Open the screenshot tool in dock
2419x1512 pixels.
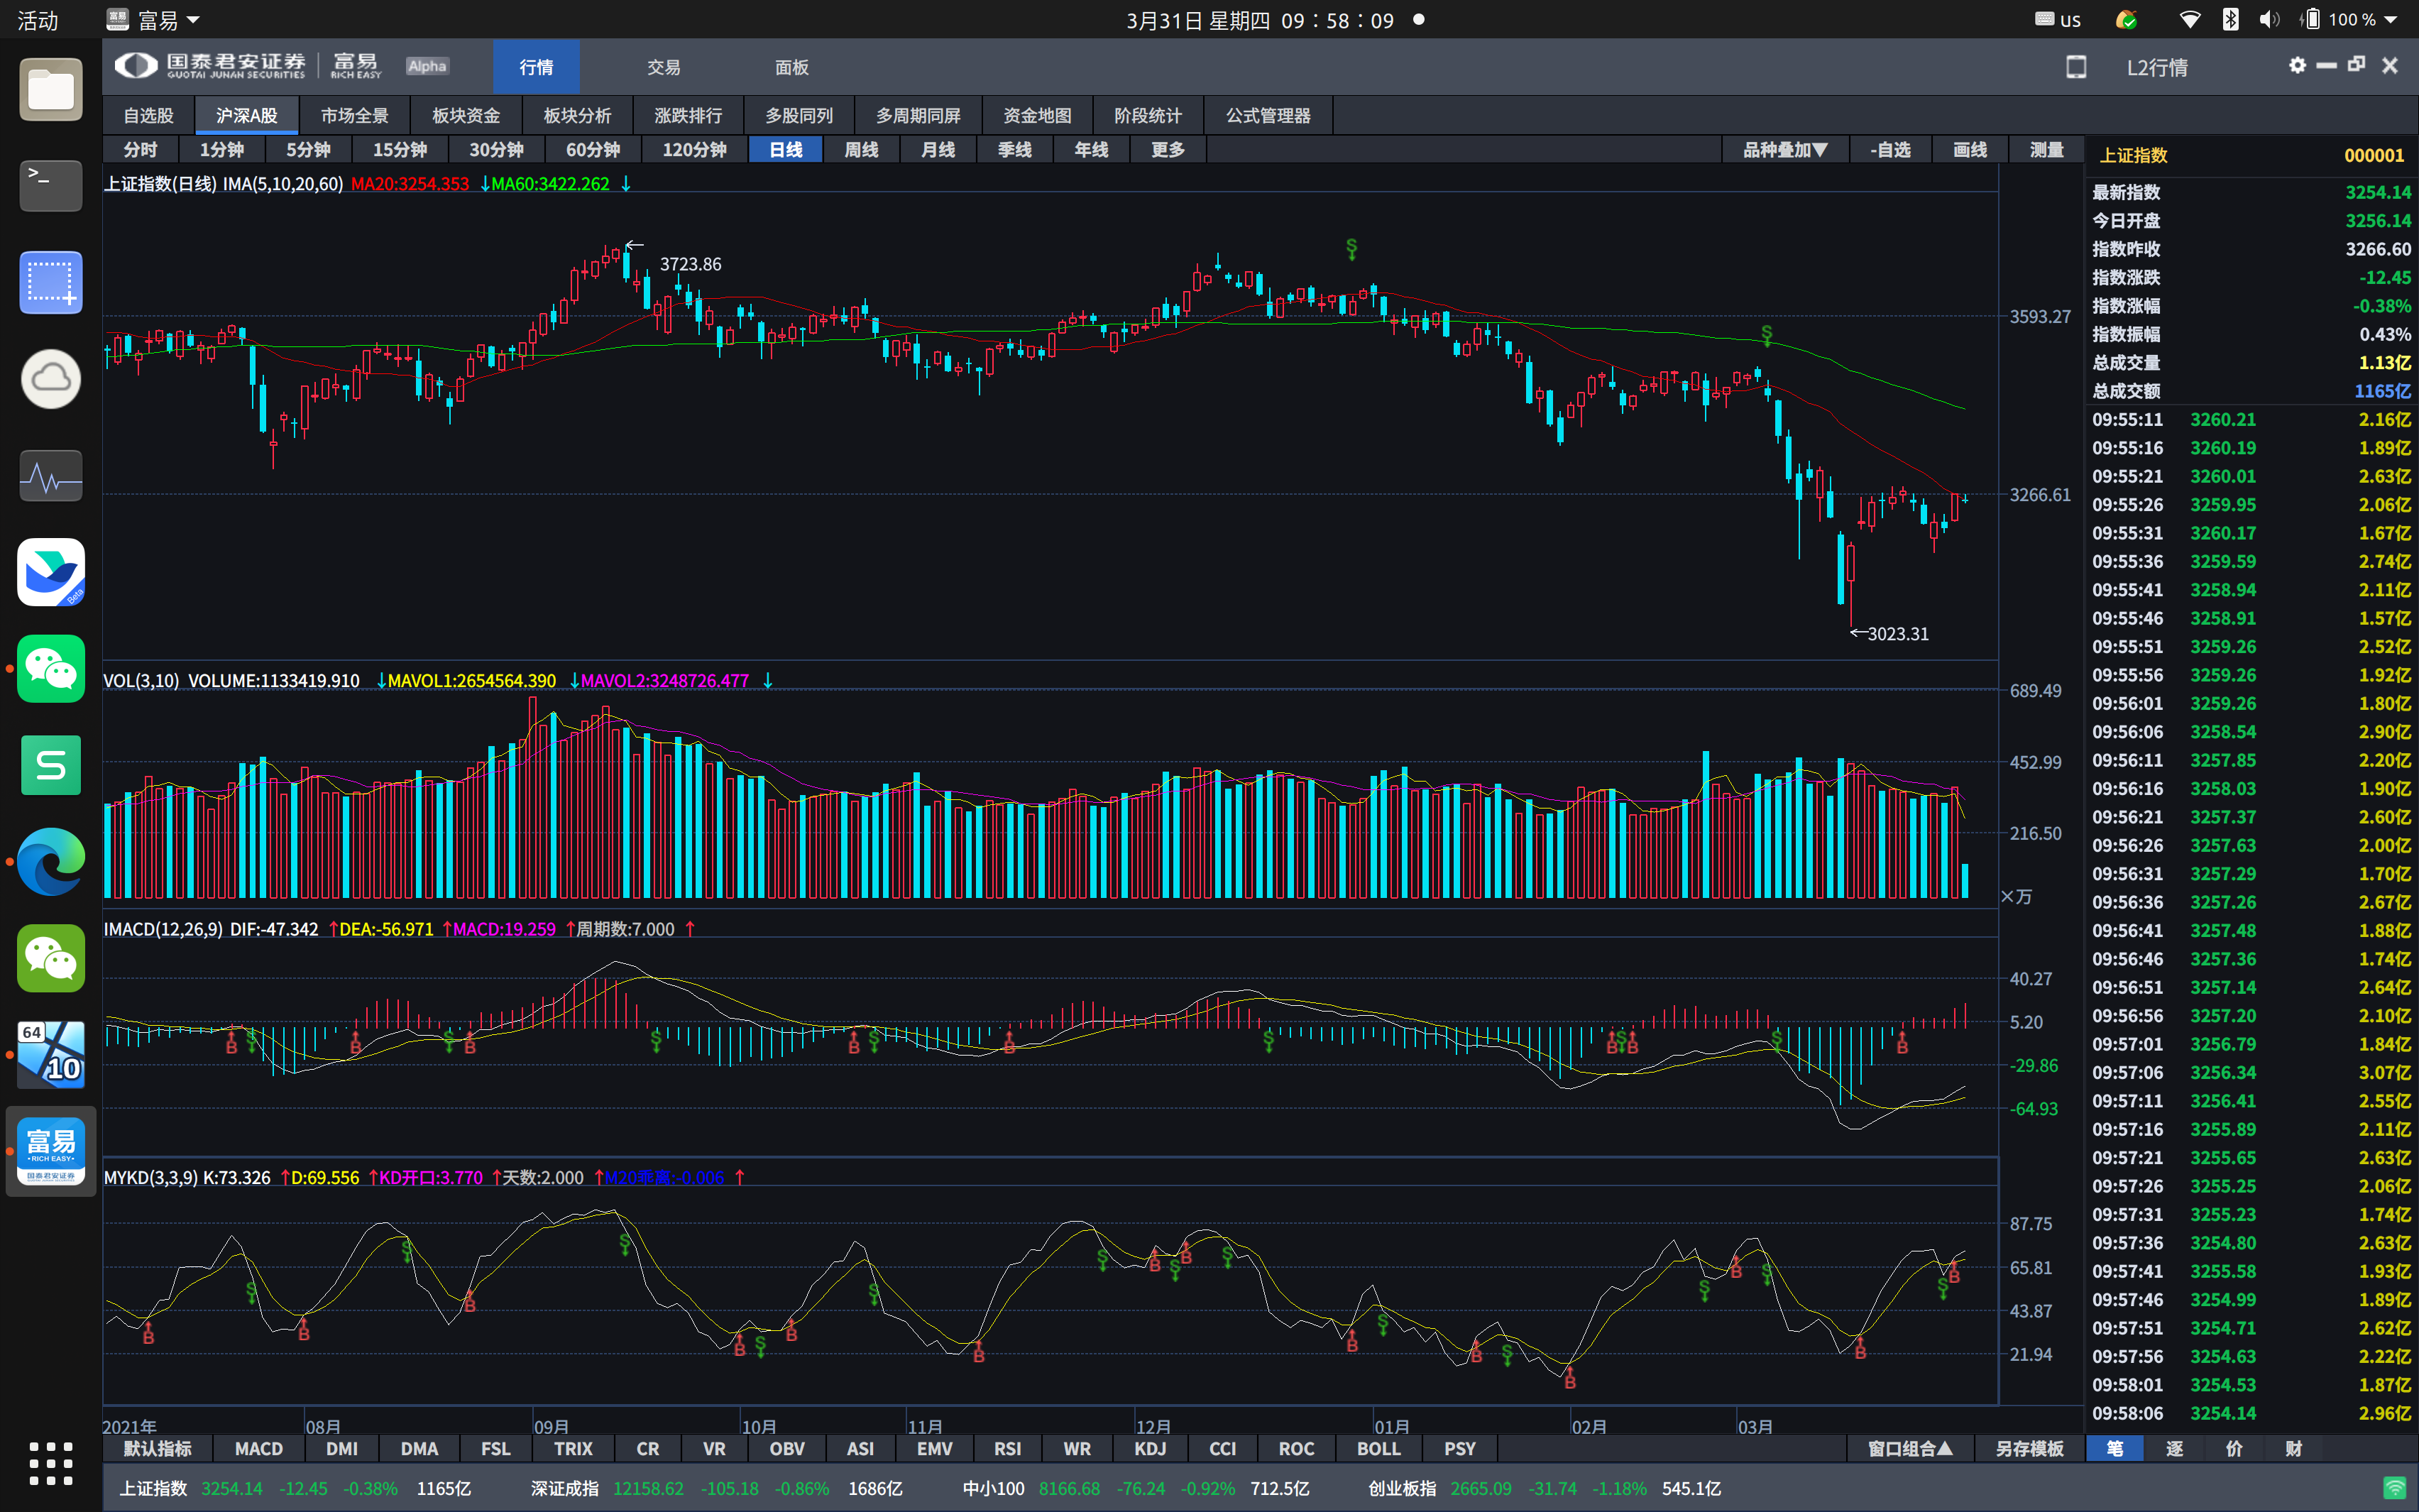51,282
